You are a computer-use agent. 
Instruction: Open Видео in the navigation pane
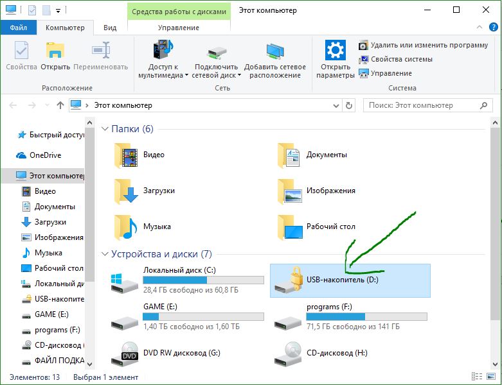(39, 191)
